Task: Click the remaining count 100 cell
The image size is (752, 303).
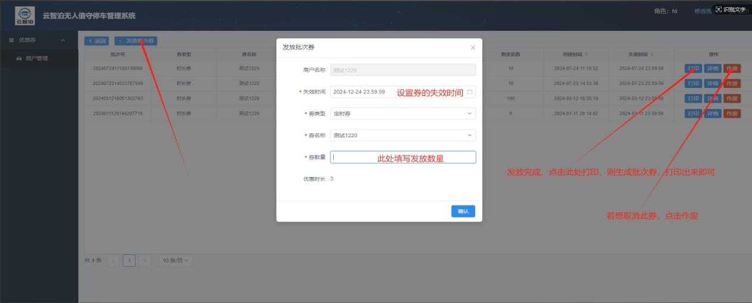Action: pyautogui.click(x=511, y=99)
